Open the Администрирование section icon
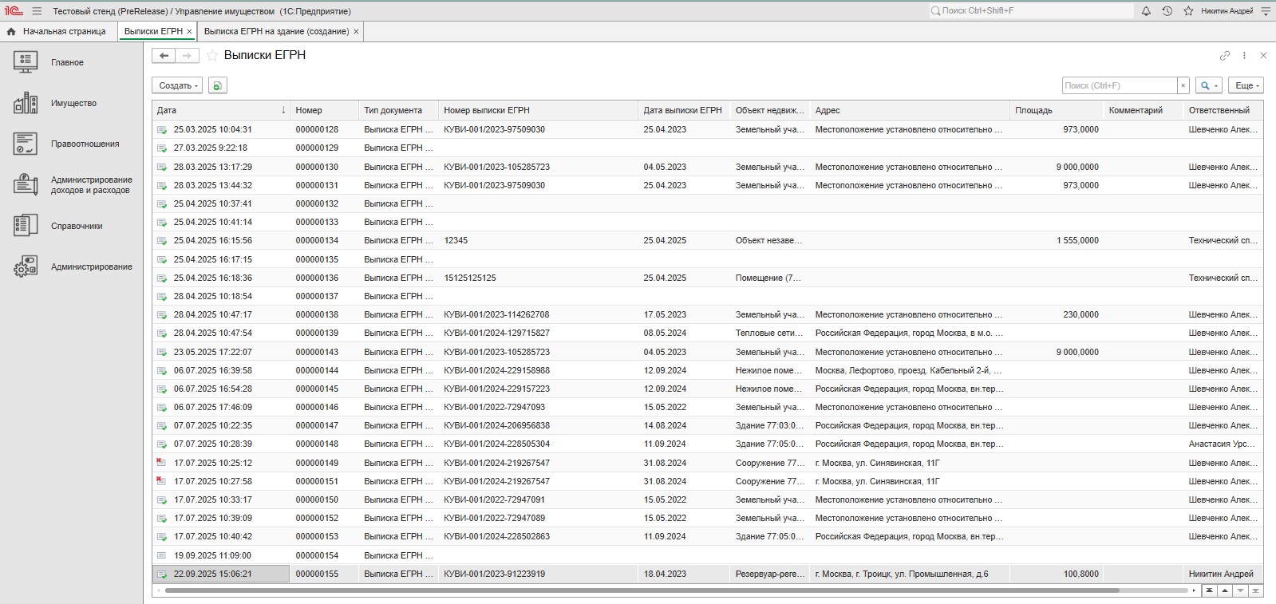Screen dimensions: 1276x604 26,266
